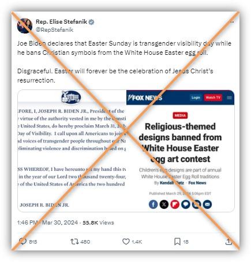Repost the tweet using retweet icon
Screen dimensions: 251x262
tap(74, 241)
